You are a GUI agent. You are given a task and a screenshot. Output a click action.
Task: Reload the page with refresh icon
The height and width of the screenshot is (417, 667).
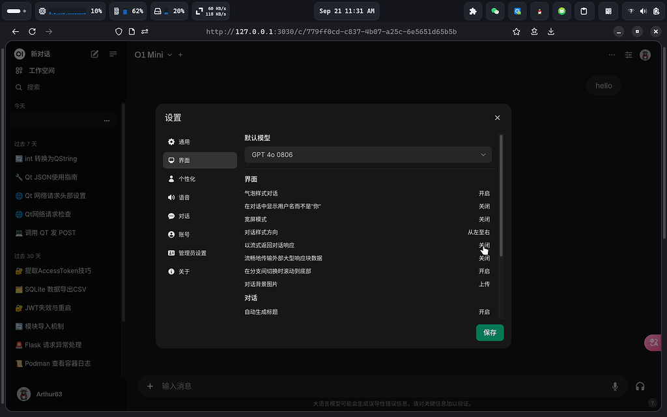32,31
